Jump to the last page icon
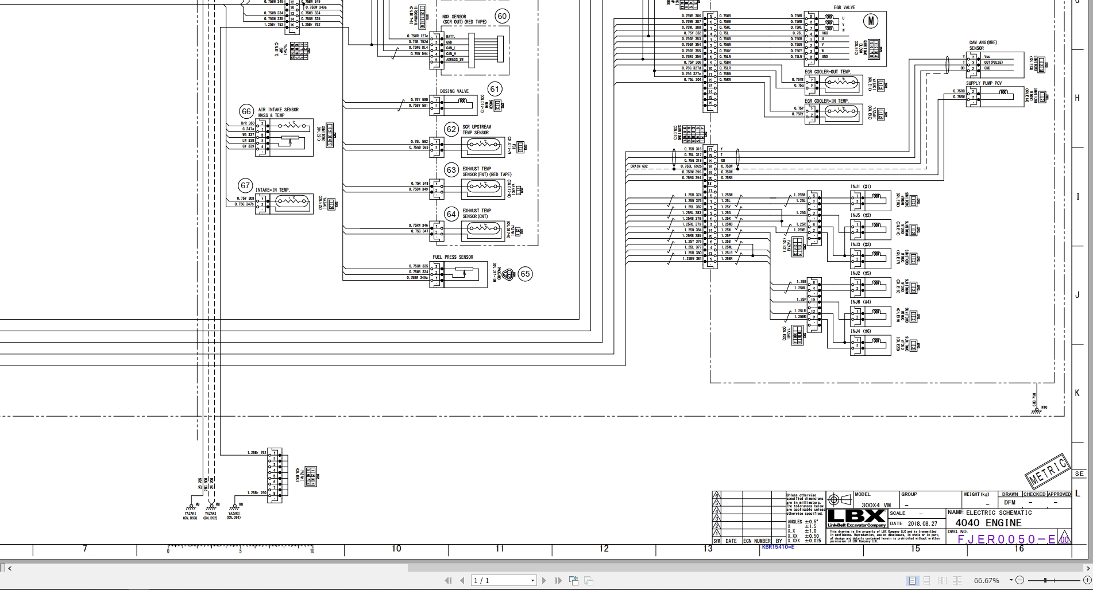Viewport: 1093px width, 590px height. point(558,580)
